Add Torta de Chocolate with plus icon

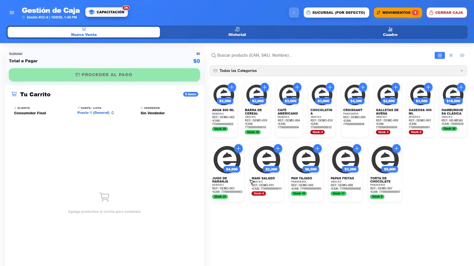(x=396, y=148)
